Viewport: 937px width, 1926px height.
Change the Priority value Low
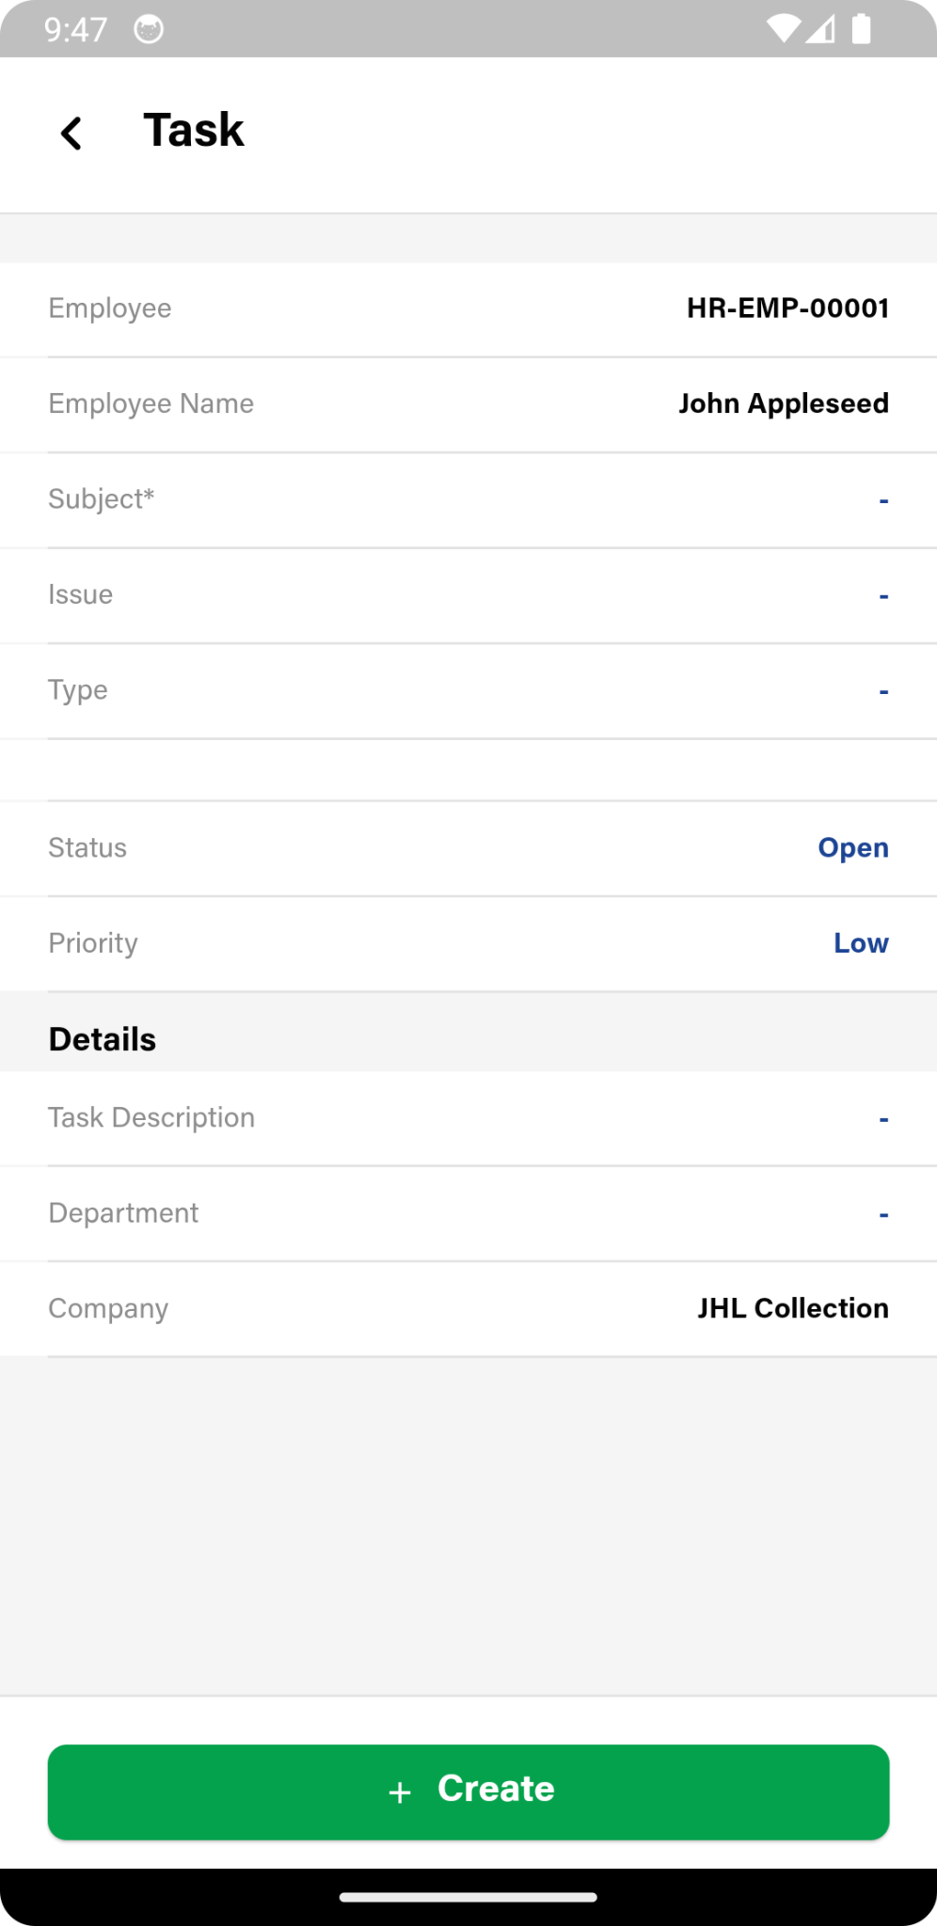pyautogui.click(x=860, y=943)
